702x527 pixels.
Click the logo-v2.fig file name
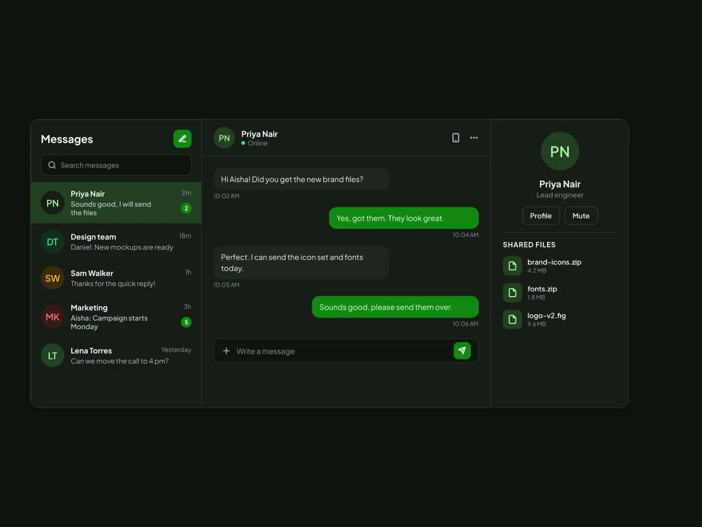[x=546, y=316]
